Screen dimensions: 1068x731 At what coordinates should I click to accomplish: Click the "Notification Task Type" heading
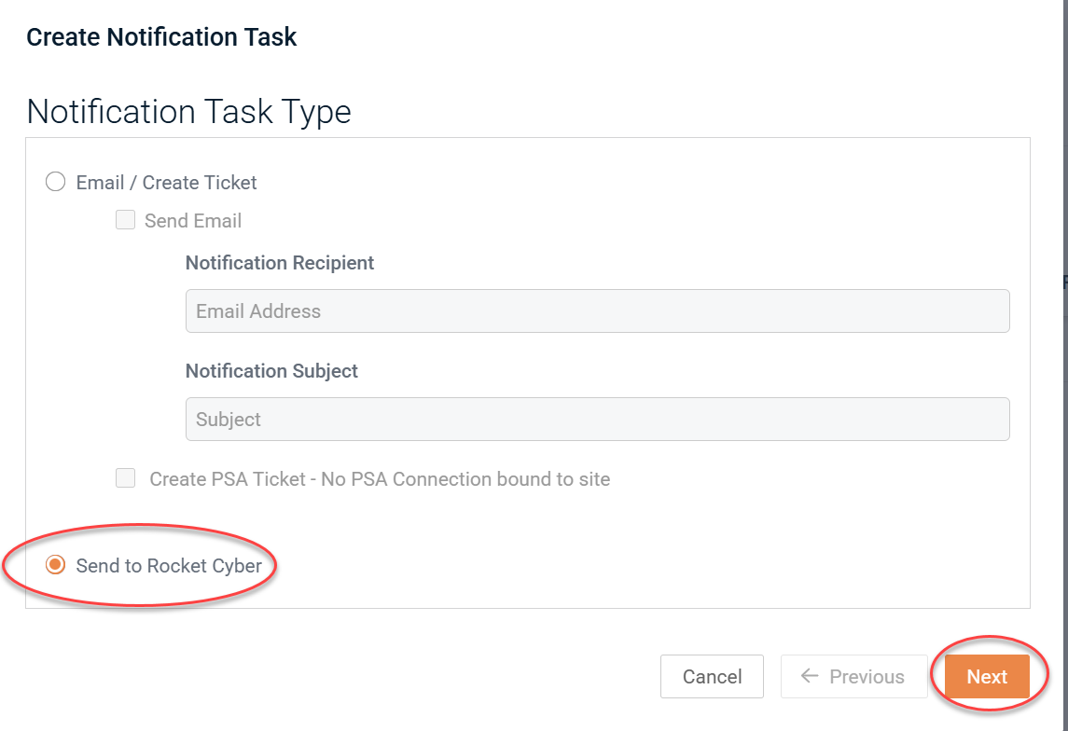[x=189, y=112]
